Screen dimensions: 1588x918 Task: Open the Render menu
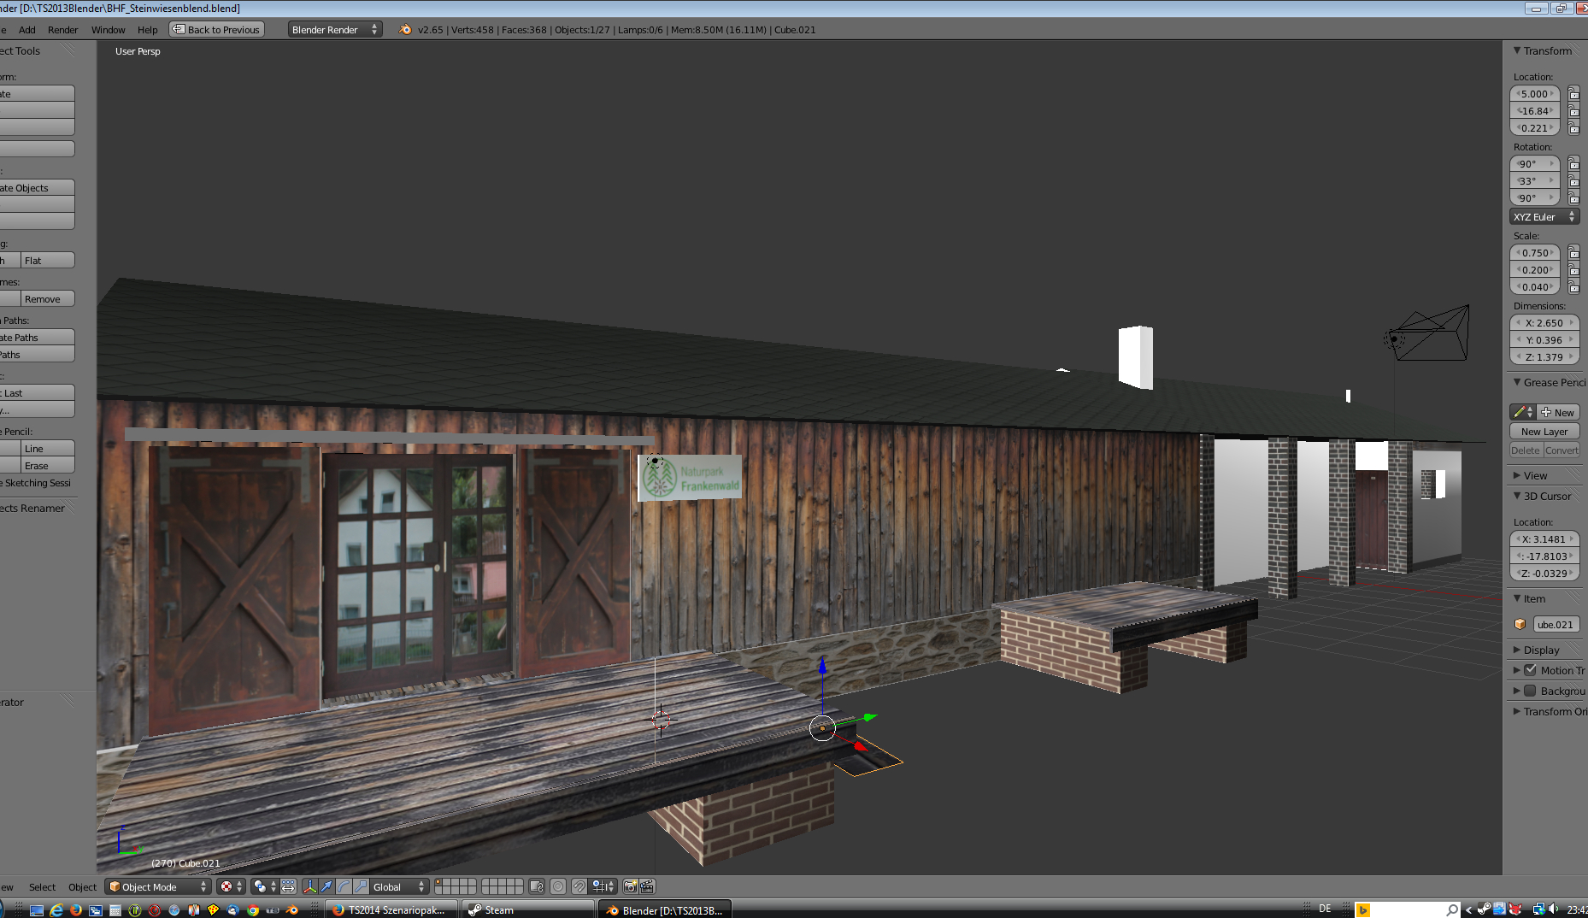click(x=62, y=30)
